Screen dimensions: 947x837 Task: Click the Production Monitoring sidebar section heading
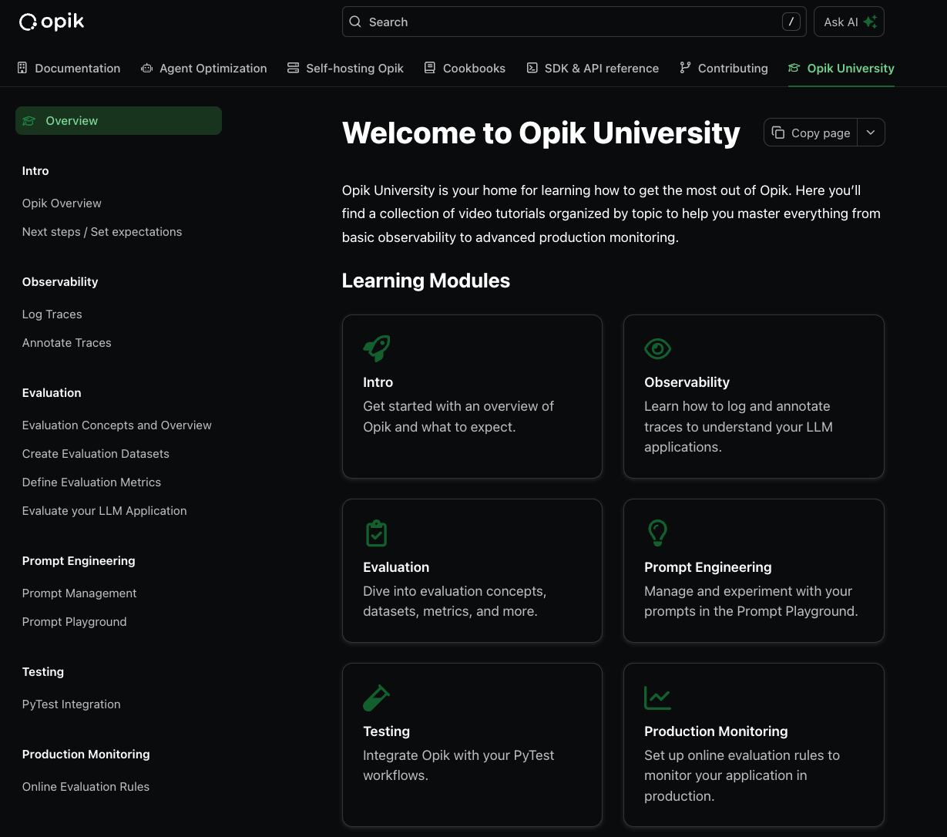(86, 755)
